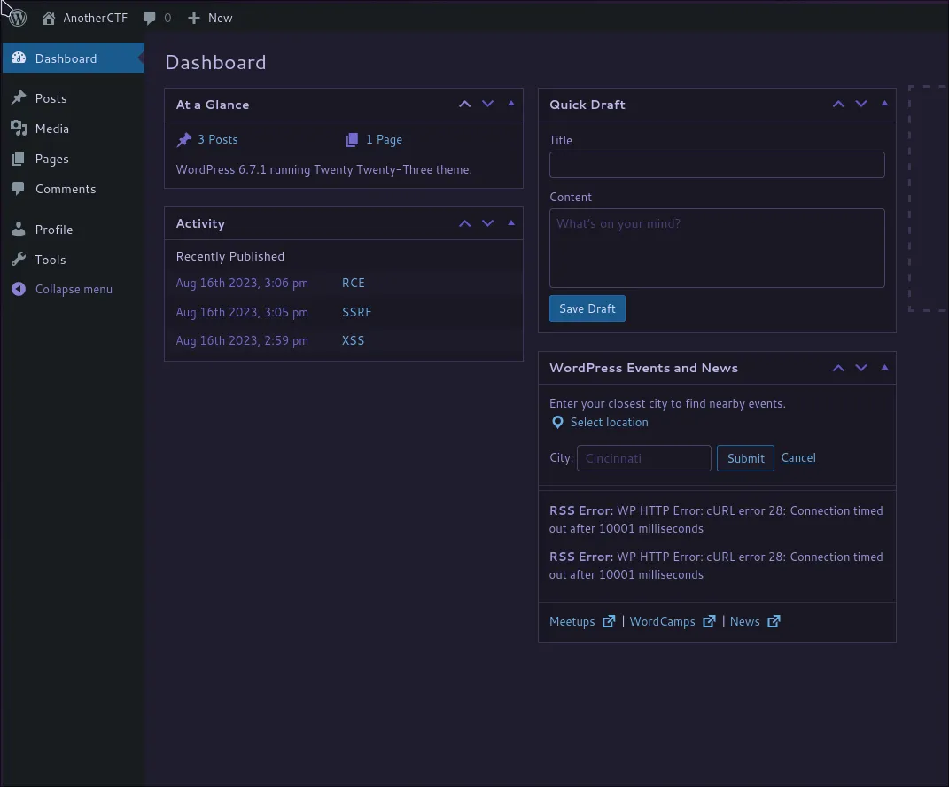This screenshot has width=949, height=787.
Task: Move Quick Draft widget up
Action: [x=838, y=104]
